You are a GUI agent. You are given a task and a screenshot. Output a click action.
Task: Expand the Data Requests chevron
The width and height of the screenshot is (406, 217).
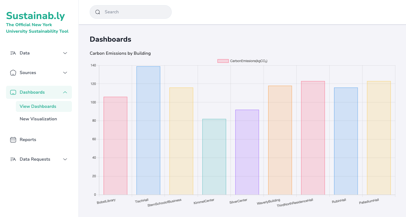pyautogui.click(x=65, y=159)
